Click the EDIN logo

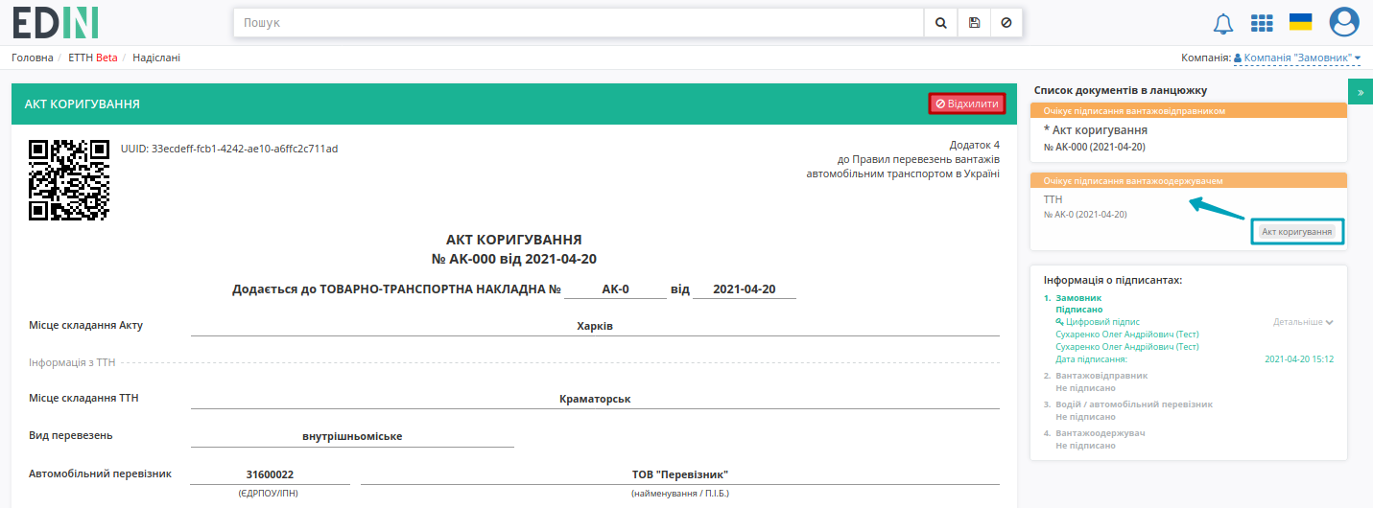click(56, 22)
